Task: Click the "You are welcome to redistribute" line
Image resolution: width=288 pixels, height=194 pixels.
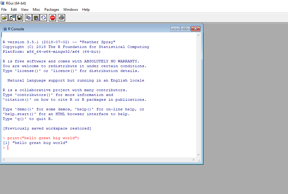Action: click(x=75, y=66)
